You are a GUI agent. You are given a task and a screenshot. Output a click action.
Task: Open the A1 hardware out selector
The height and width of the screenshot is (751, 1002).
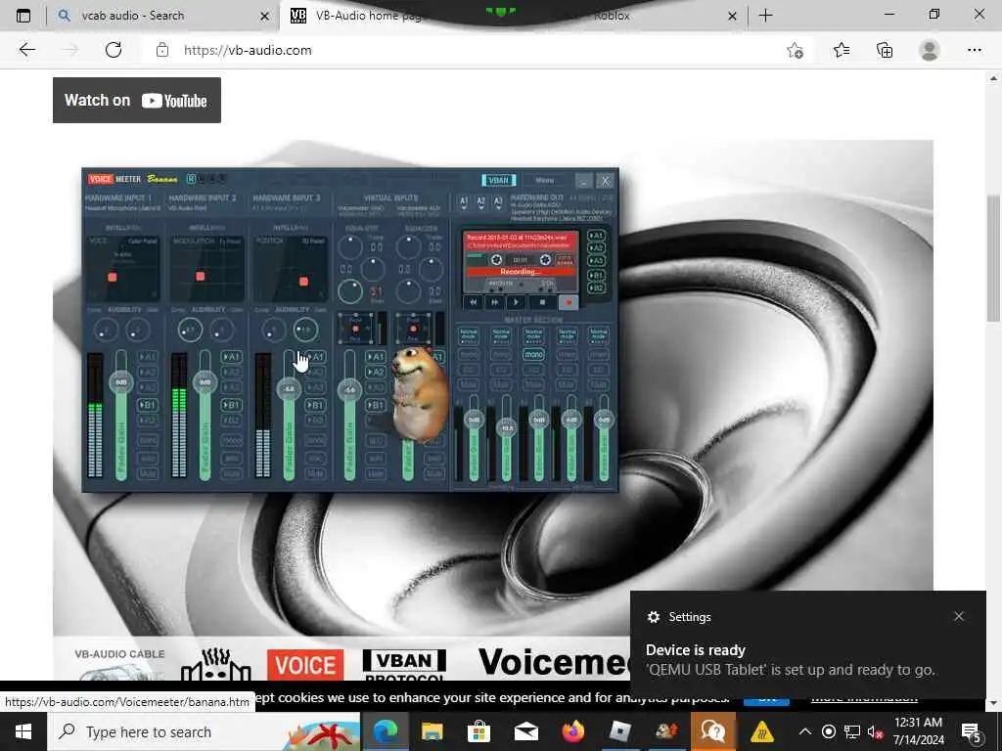tap(464, 202)
